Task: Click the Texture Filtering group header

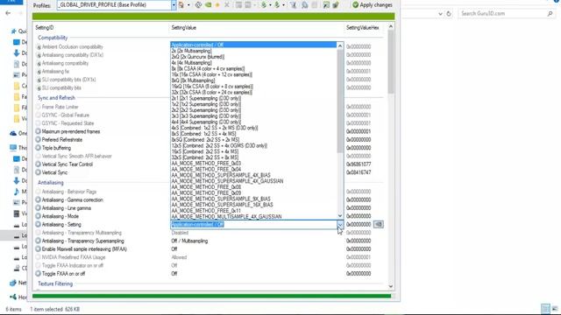Action: tap(55, 283)
